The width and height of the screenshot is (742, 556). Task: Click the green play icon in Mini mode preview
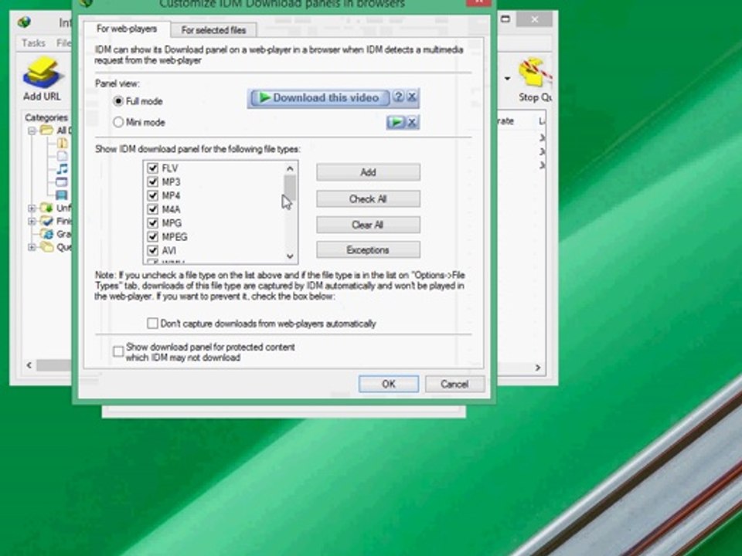coord(396,123)
